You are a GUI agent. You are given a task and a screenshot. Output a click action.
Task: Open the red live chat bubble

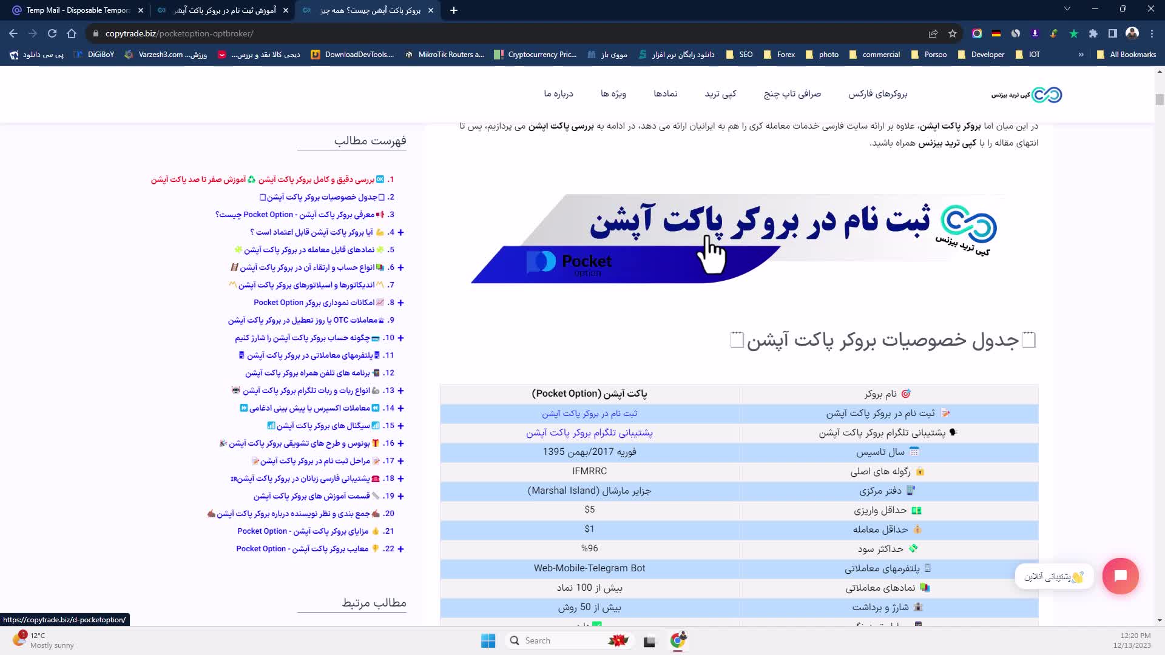pyautogui.click(x=1120, y=576)
